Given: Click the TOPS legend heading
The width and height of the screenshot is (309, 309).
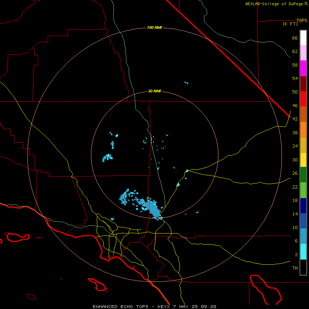Looking at the screenshot, I should (302, 20).
